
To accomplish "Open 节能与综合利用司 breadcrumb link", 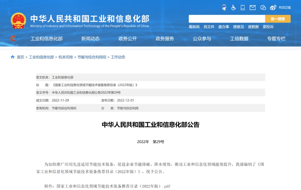I will pyautogui.click(x=92, y=57).
